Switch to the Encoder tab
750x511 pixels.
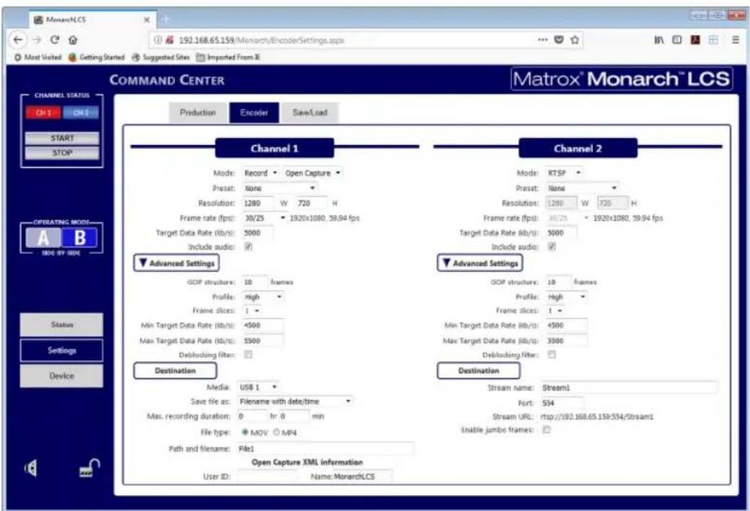(x=254, y=112)
